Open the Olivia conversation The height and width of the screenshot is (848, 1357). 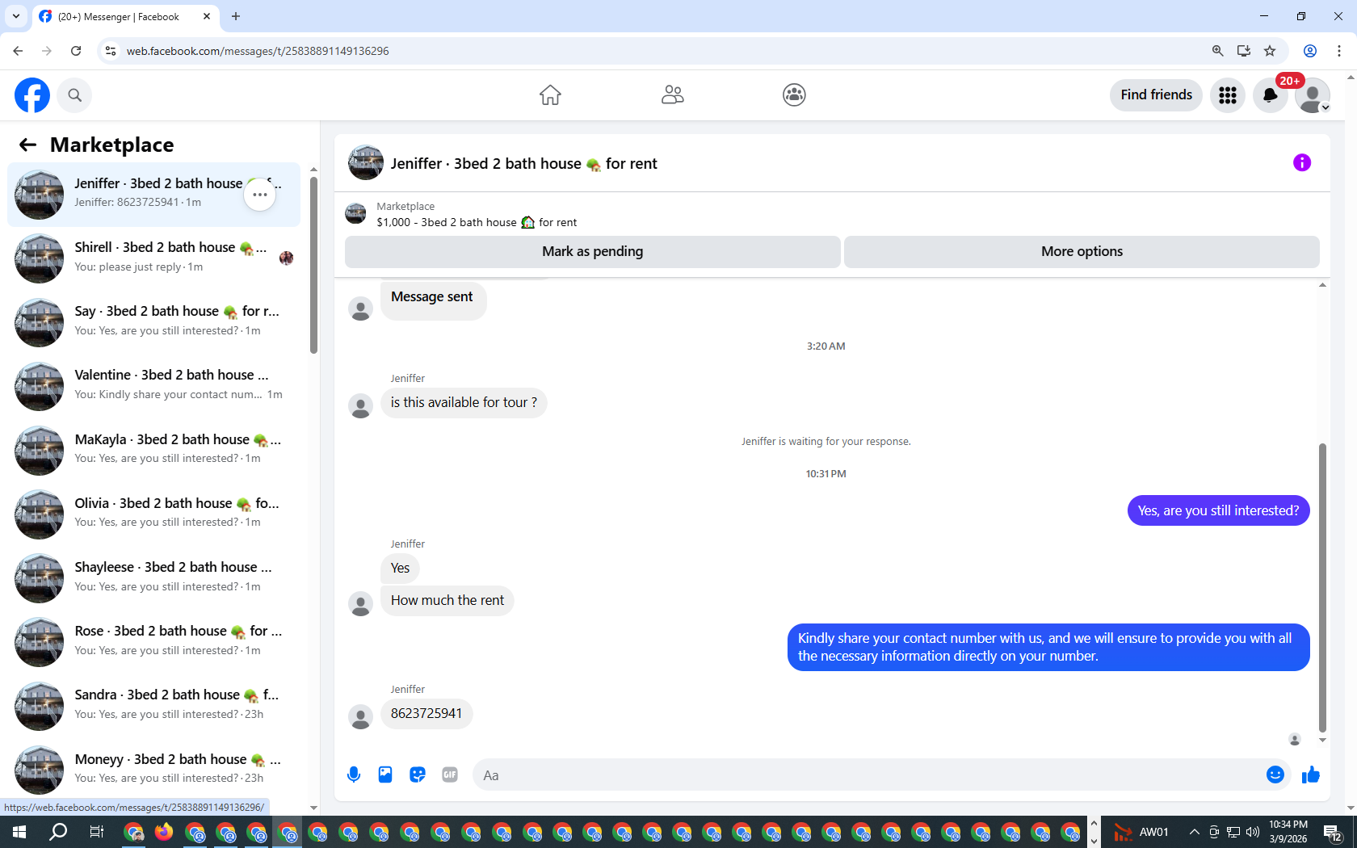153,514
